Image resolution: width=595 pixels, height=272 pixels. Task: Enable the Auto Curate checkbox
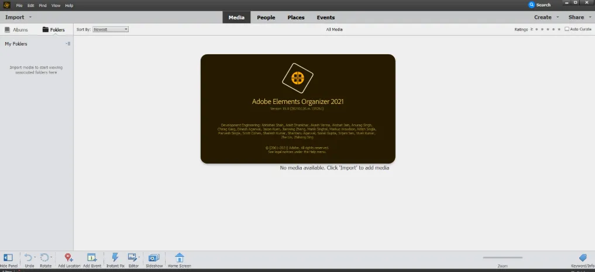point(567,29)
